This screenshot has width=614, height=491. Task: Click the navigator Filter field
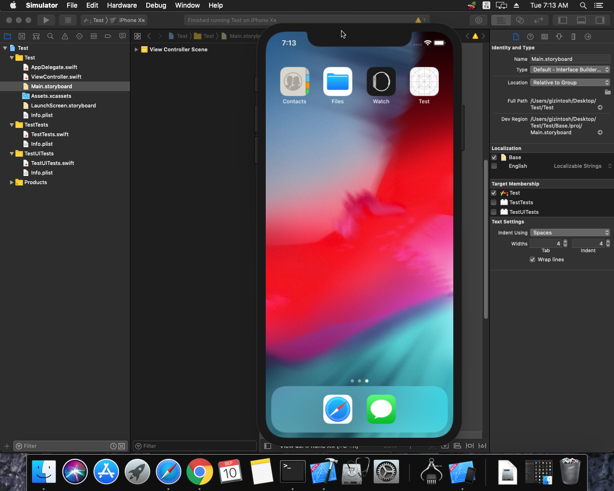pyautogui.click(x=62, y=446)
